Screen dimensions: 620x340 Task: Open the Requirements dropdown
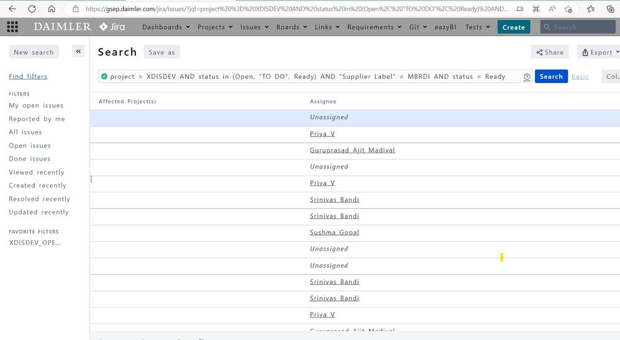tap(374, 27)
